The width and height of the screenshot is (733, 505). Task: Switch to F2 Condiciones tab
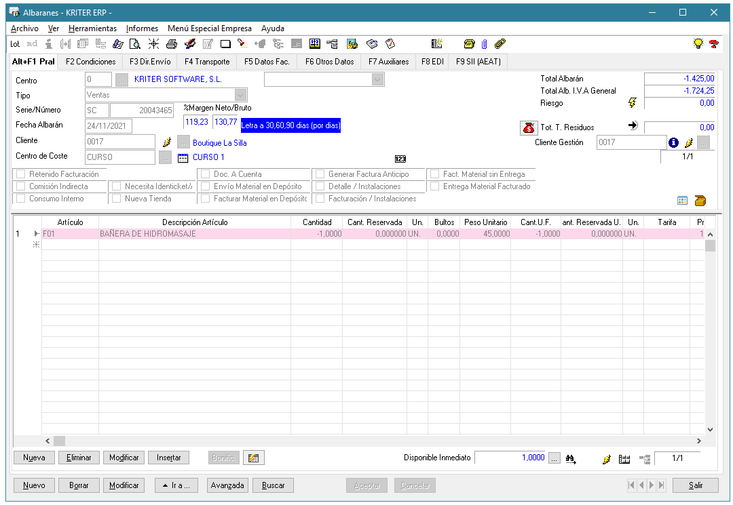pos(91,62)
